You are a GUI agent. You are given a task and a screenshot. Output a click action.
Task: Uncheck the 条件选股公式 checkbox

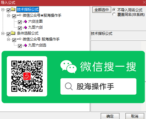[x=8, y=34]
